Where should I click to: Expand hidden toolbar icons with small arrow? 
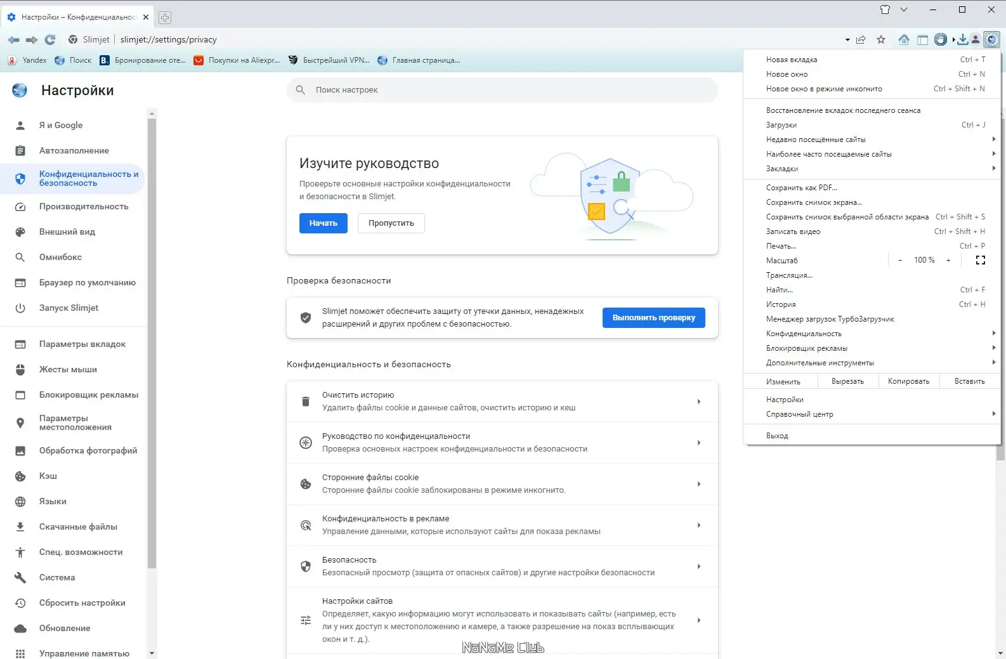(x=953, y=40)
